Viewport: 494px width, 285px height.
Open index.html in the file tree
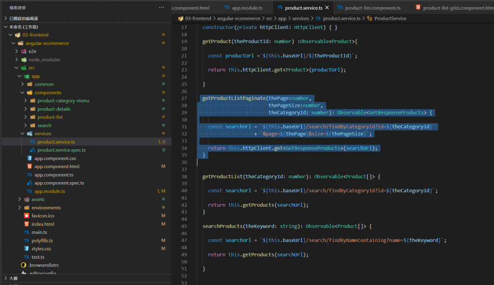[x=42, y=224]
